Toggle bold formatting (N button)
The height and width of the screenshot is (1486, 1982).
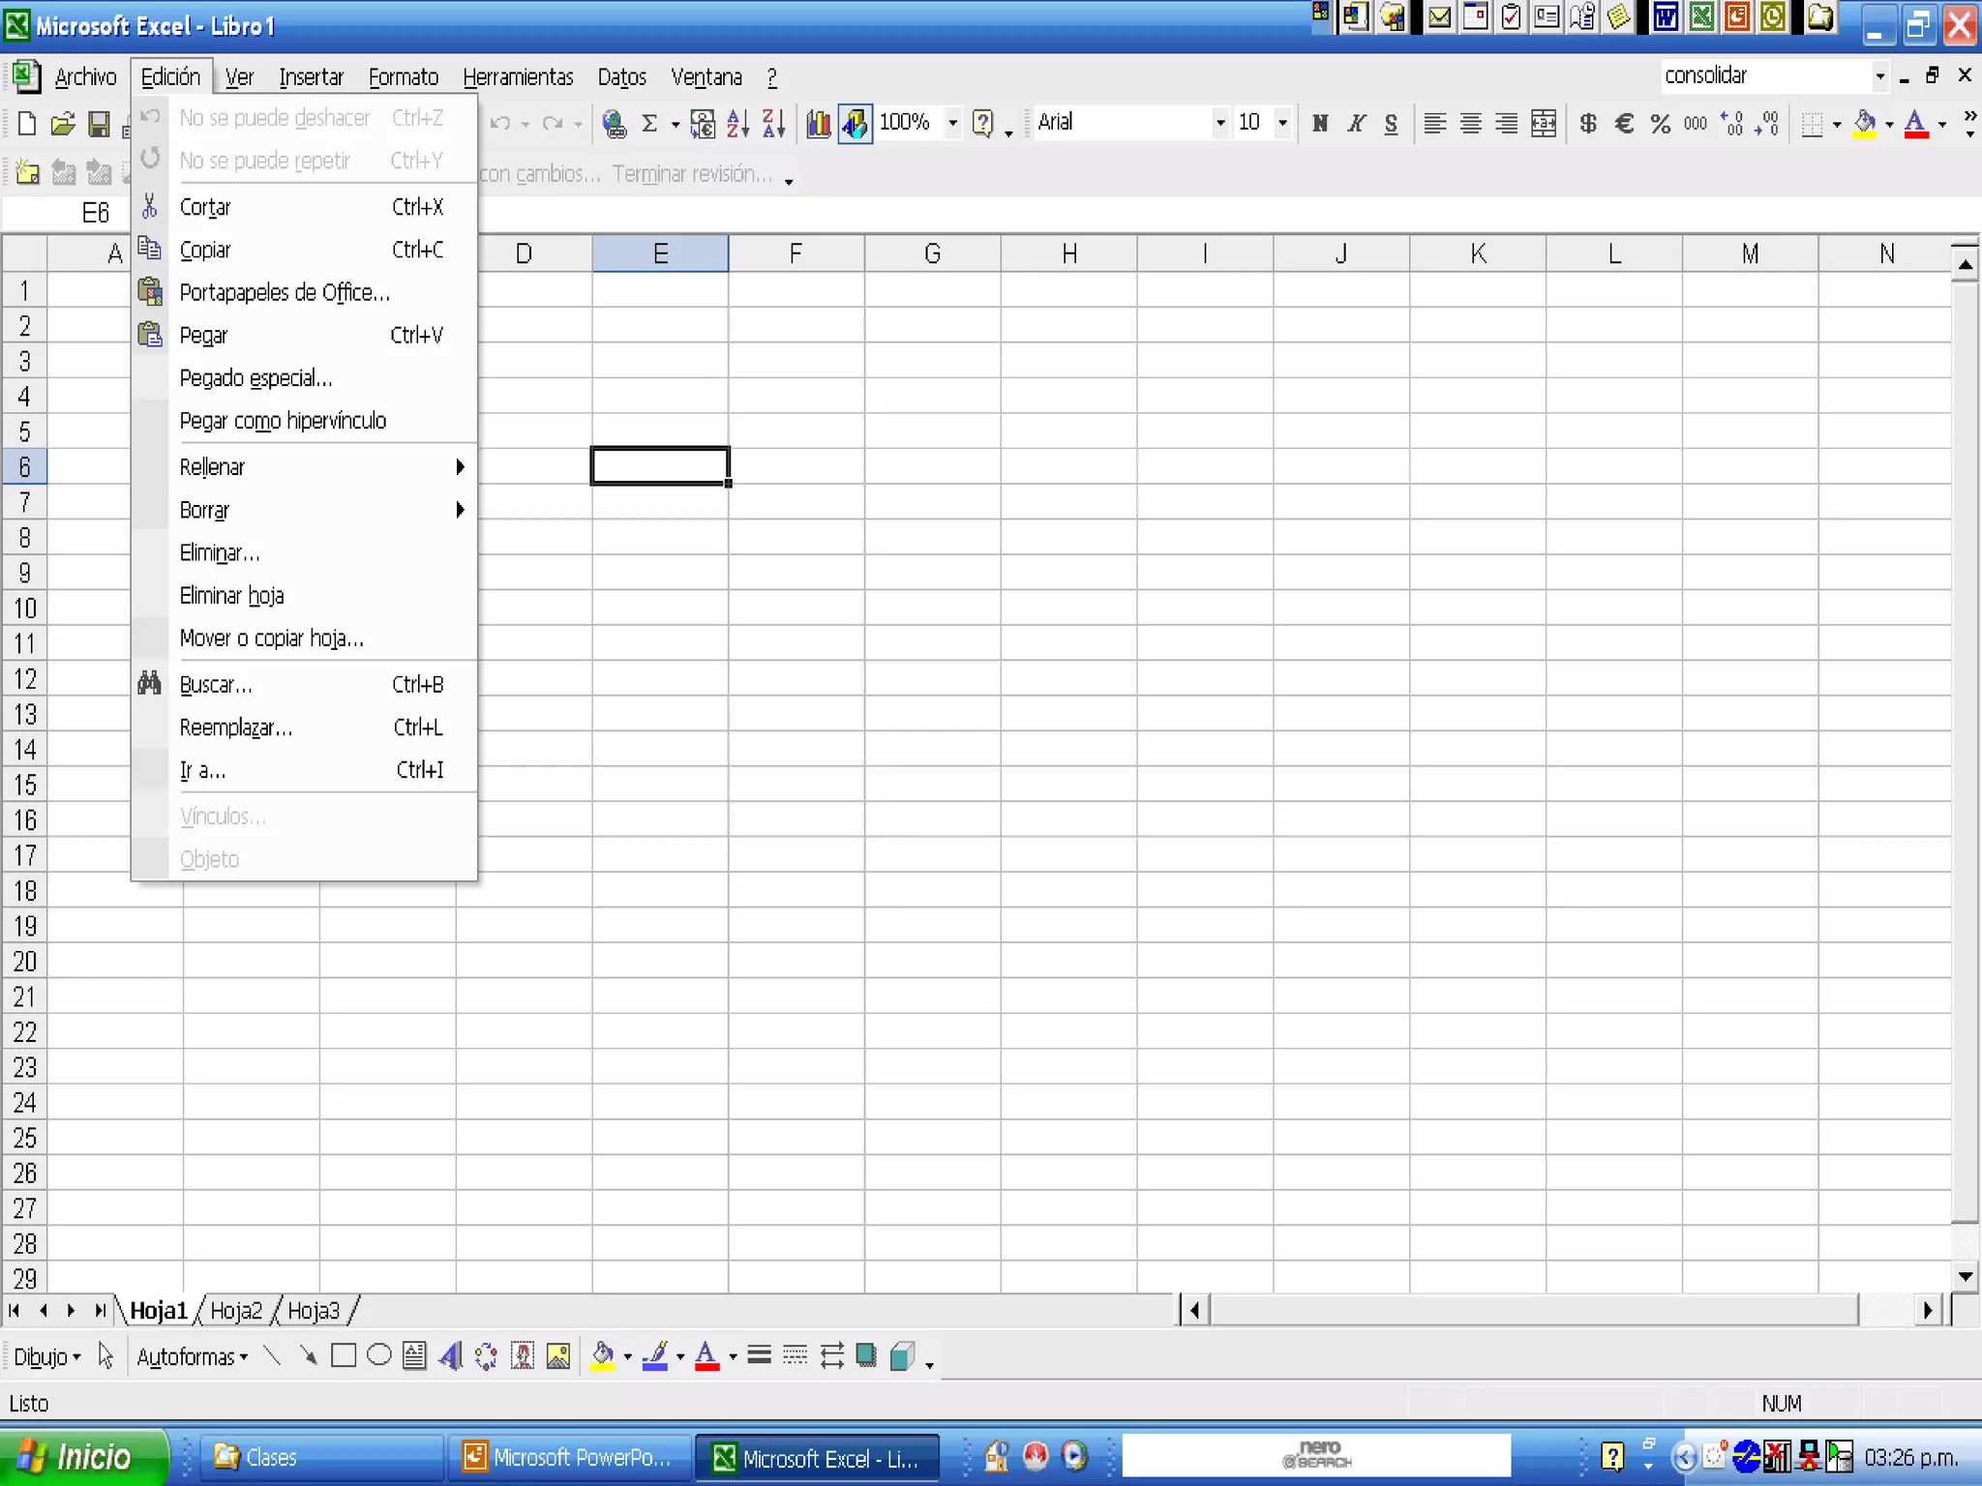(x=1320, y=123)
